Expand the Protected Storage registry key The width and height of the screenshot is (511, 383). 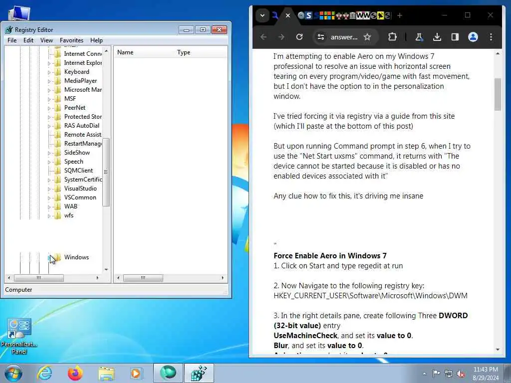click(49, 117)
